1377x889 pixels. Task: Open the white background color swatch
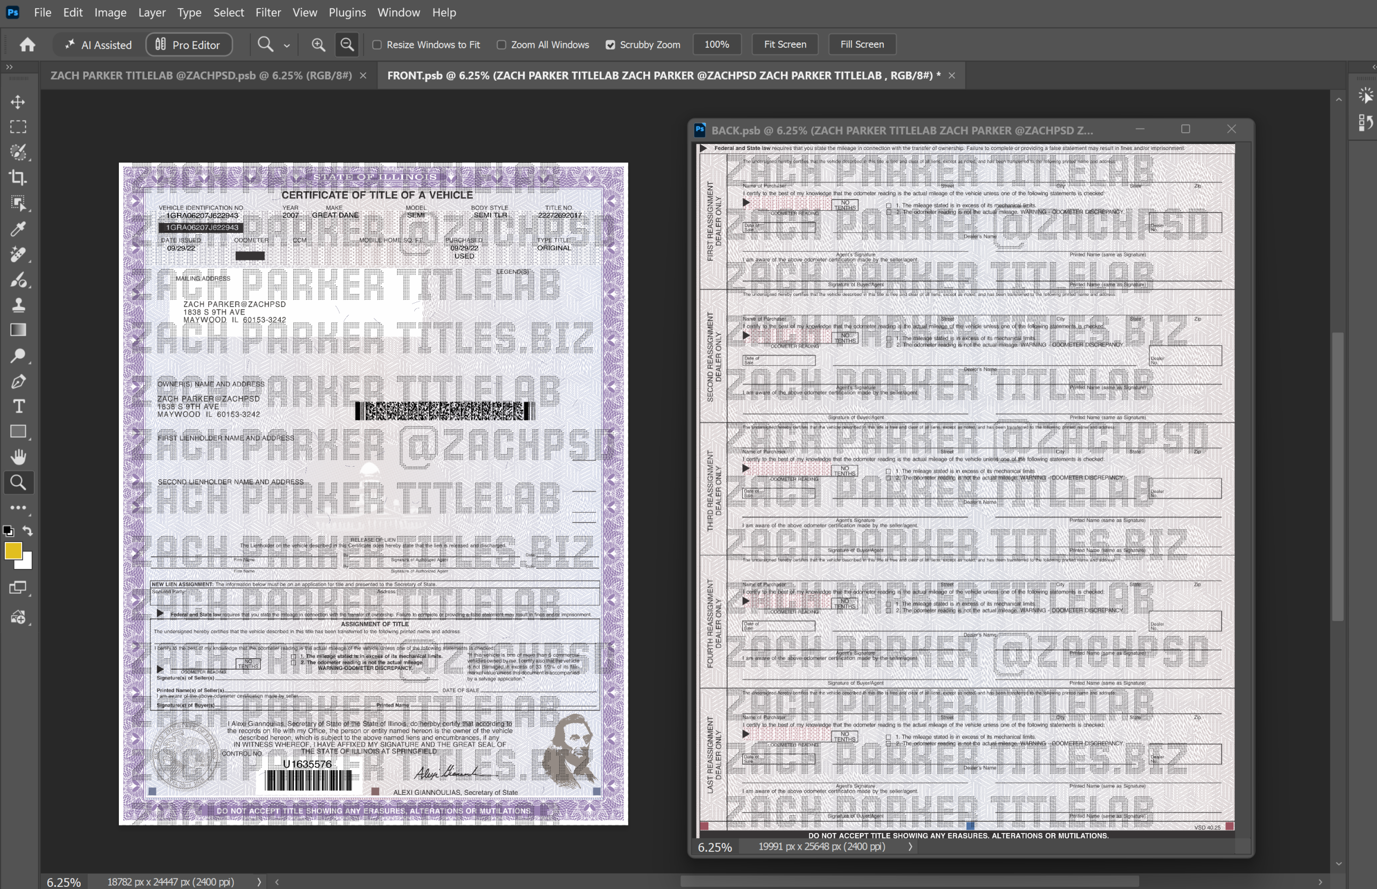pyautogui.click(x=26, y=563)
